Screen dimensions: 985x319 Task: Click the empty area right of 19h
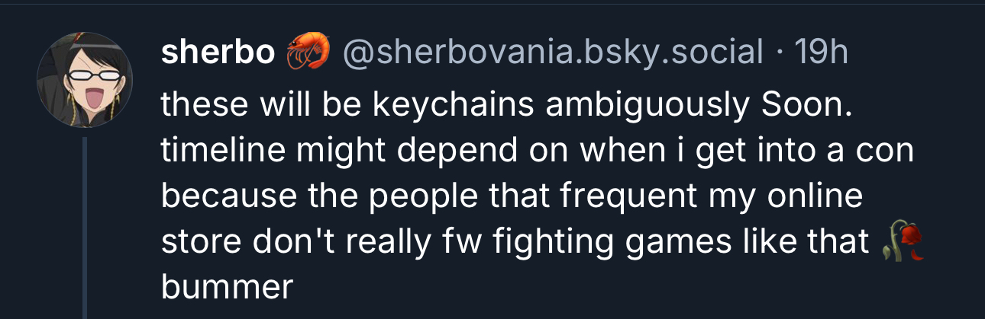(916, 53)
